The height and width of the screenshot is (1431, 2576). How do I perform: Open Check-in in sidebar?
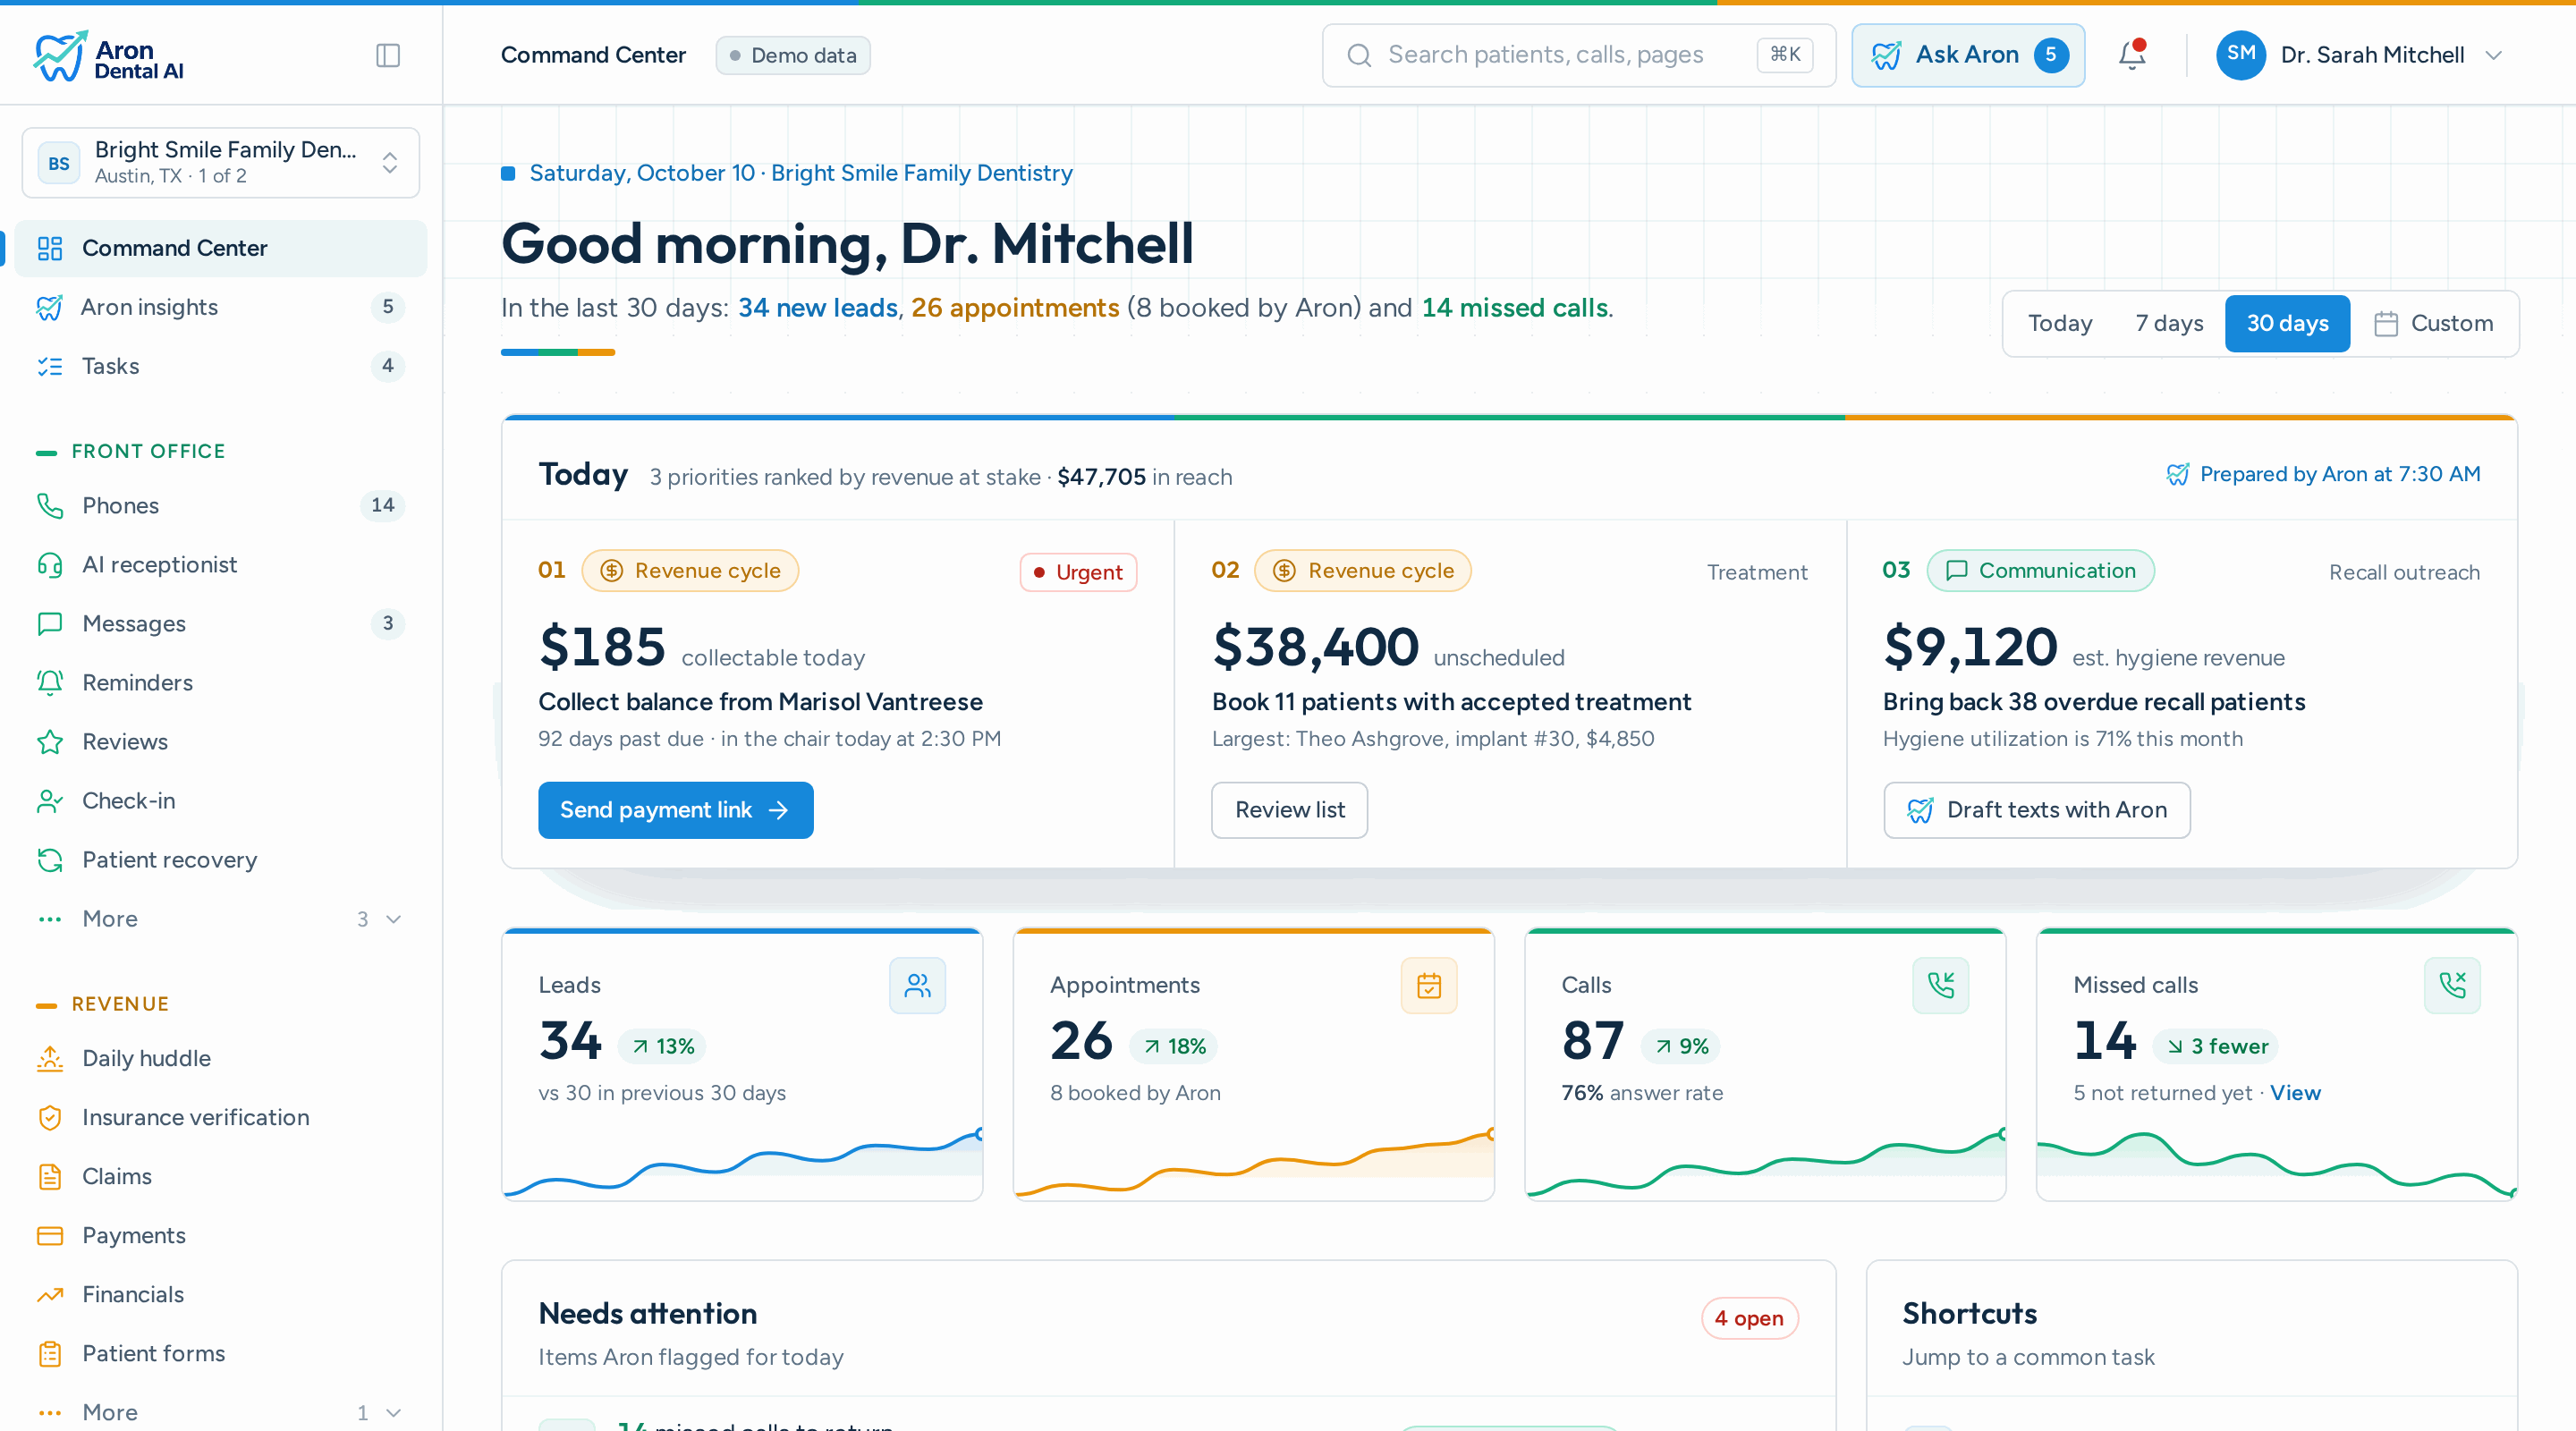point(220,800)
